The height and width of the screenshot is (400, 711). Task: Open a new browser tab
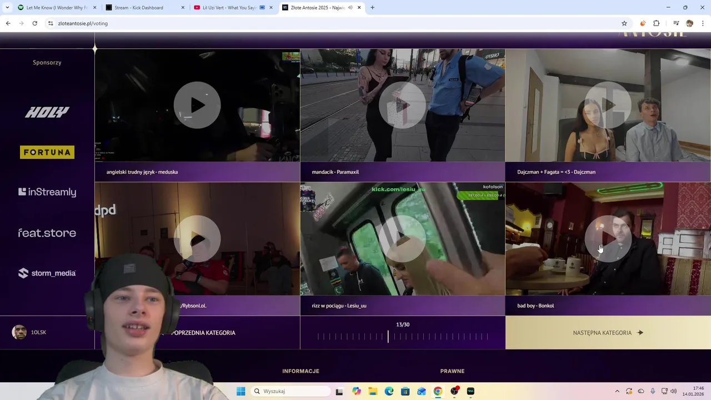pyautogui.click(x=372, y=8)
